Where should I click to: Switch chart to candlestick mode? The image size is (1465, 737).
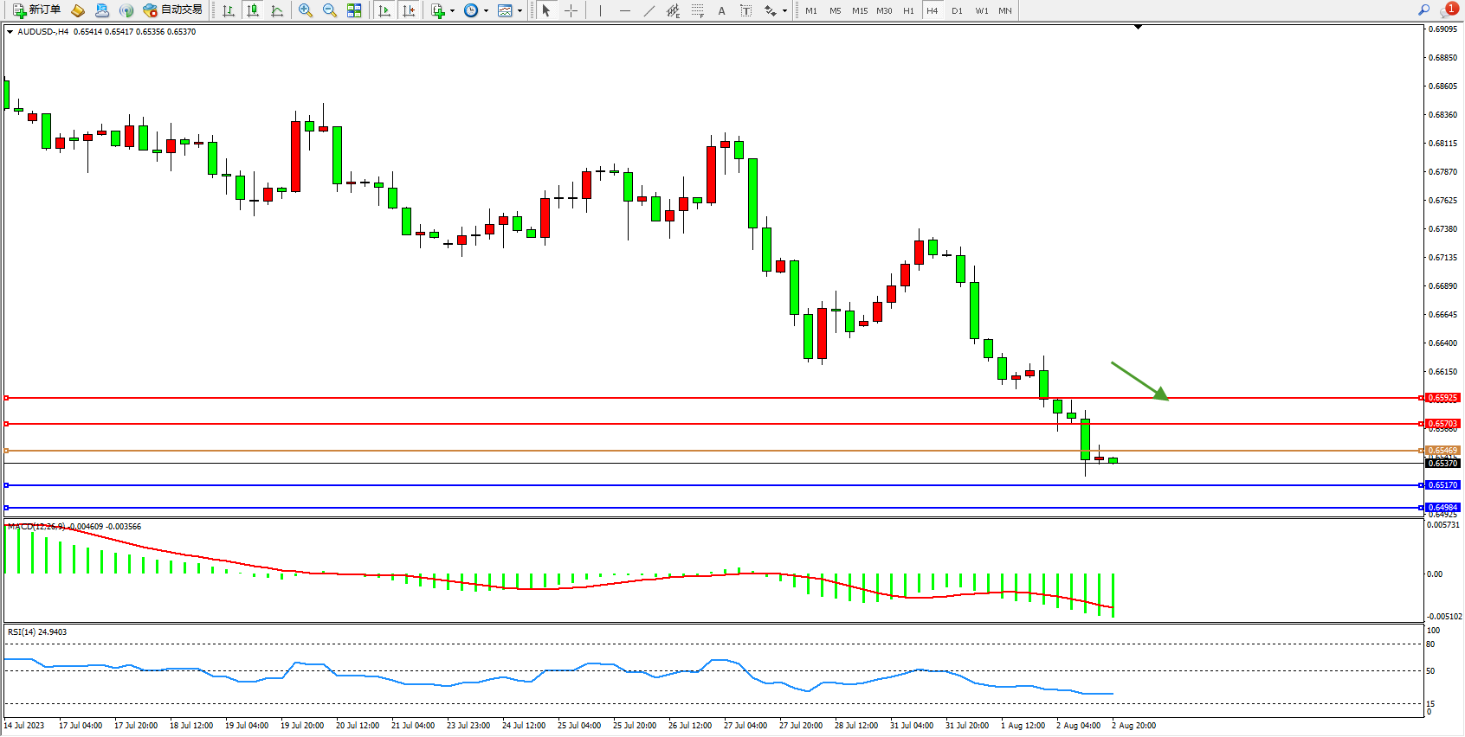pyautogui.click(x=253, y=10)
